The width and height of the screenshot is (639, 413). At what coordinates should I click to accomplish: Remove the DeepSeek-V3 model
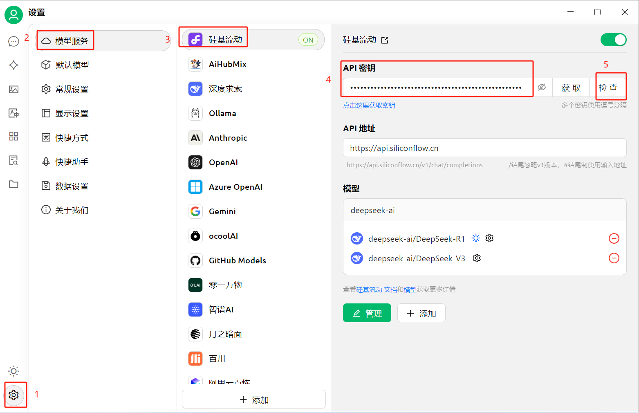(614, 258)
